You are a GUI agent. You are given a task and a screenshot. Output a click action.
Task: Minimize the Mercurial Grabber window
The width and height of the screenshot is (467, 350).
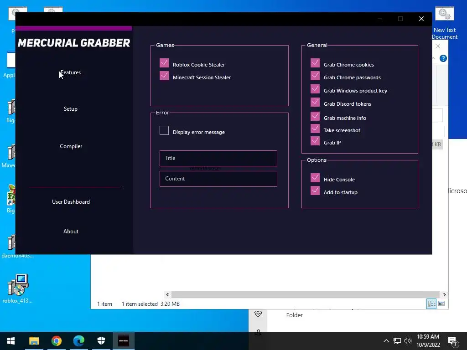click(380, 19)
